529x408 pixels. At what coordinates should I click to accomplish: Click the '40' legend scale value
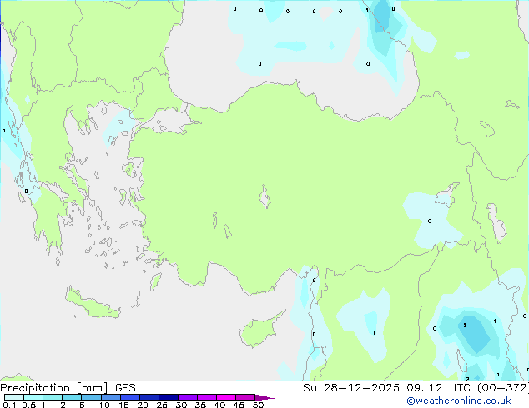[x=220, y=405]
